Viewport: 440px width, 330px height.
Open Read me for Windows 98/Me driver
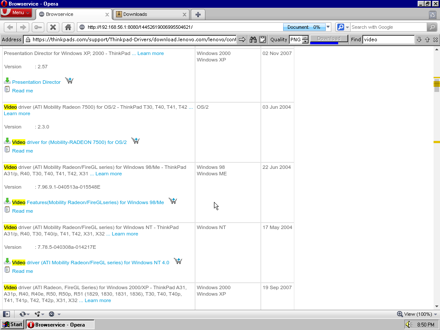(22, 211)
